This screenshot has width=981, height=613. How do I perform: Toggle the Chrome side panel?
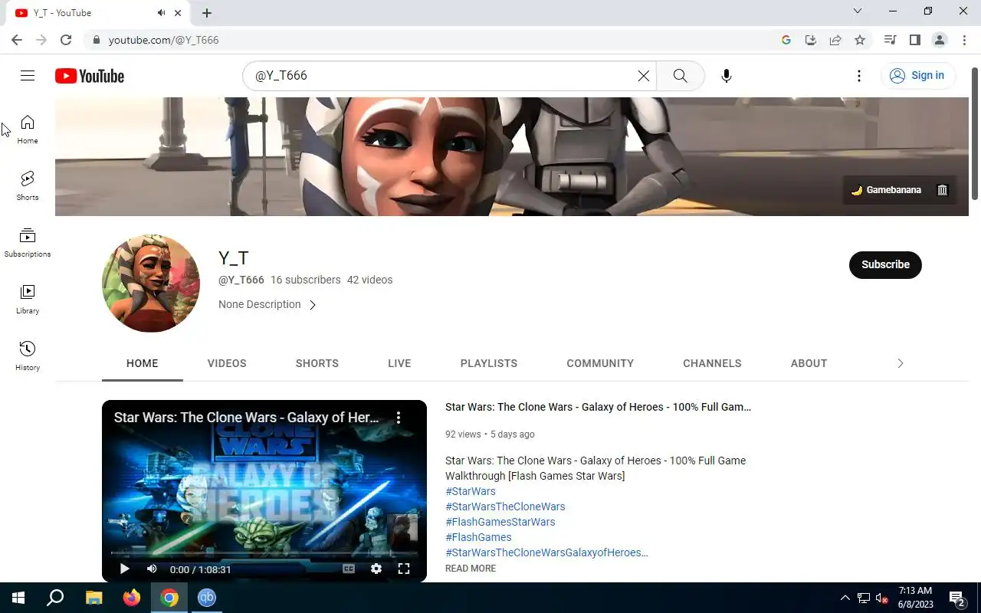[914, 40]
